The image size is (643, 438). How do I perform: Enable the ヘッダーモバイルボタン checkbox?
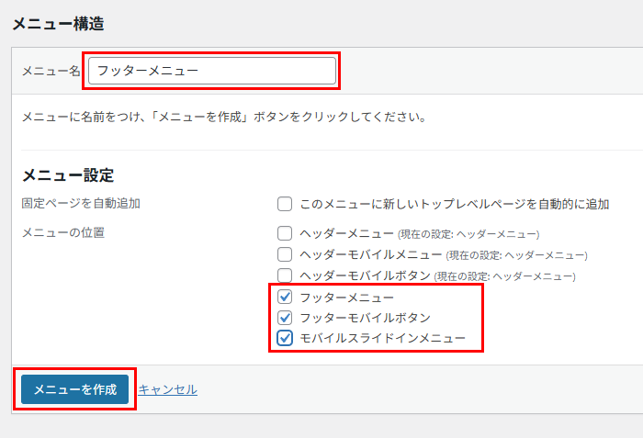coord(285,275)
